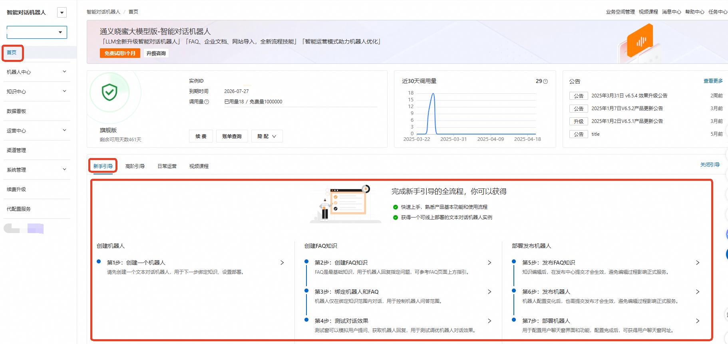
Task: Click the 升级咨询 button
Action: [156, 53]
